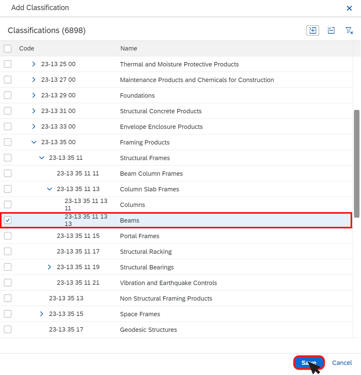Click the Beams name cell
This screenshot has width=361, height=375.
(x=130, y=220)
